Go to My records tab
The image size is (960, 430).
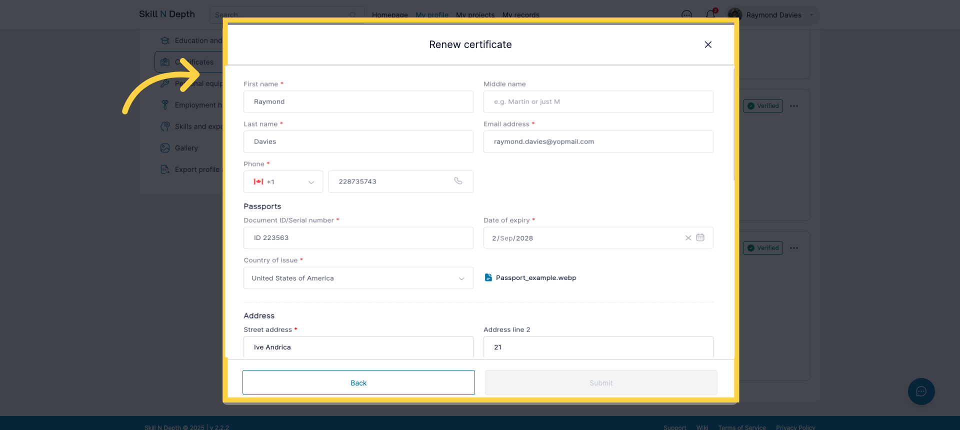click(x=521, y=15)
